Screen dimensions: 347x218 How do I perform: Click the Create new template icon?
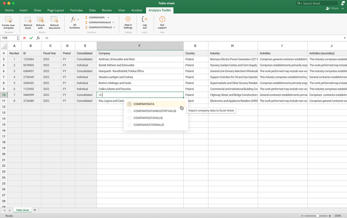[x=8, y=20]
